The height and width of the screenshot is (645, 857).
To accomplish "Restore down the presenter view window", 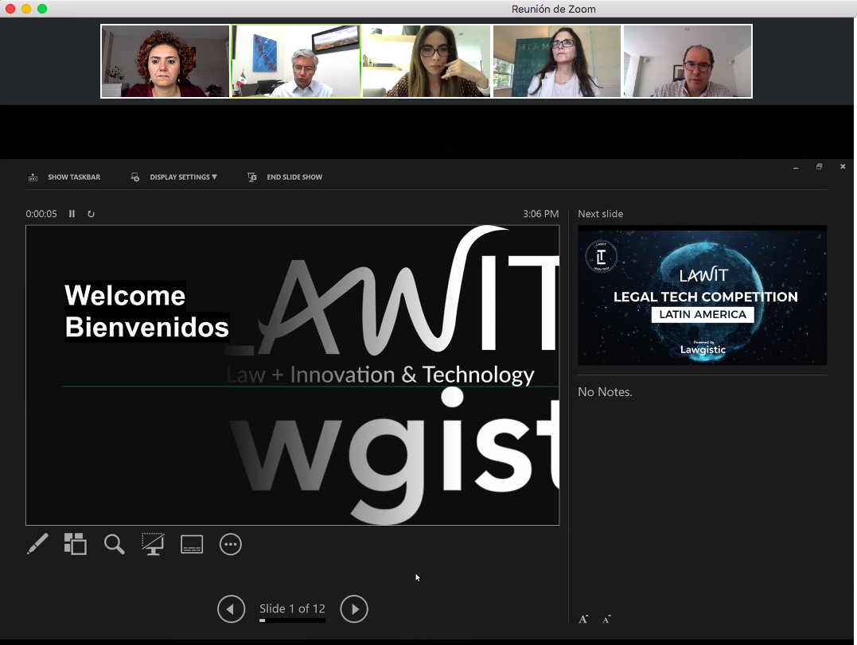I will point(820,166).
